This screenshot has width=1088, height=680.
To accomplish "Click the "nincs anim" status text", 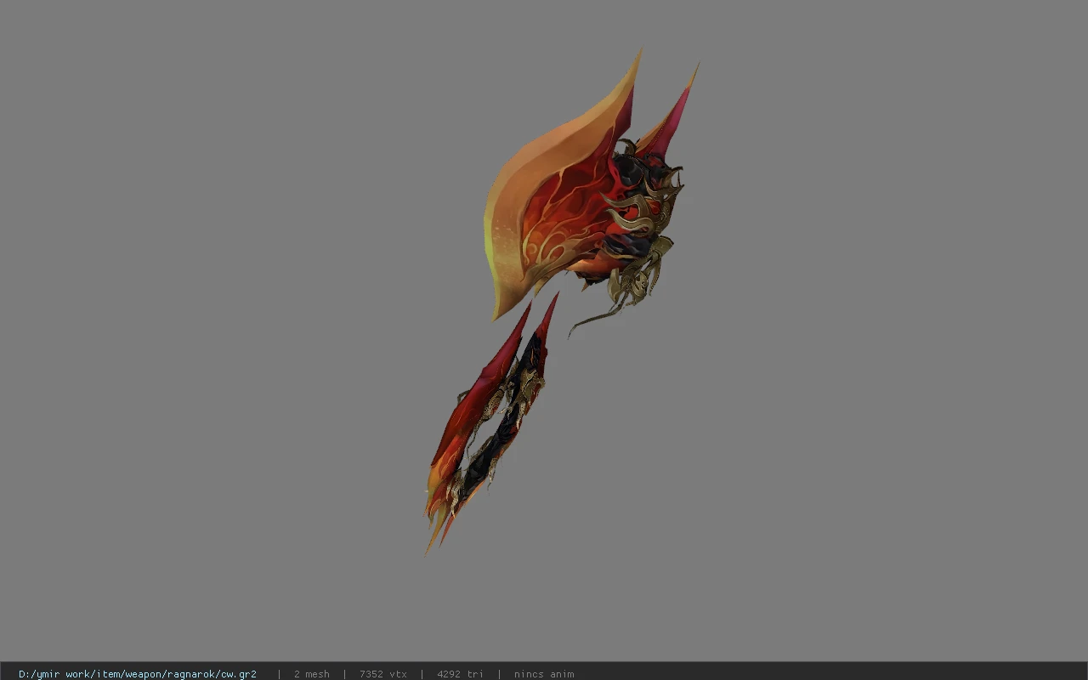I will pos(544,674).
